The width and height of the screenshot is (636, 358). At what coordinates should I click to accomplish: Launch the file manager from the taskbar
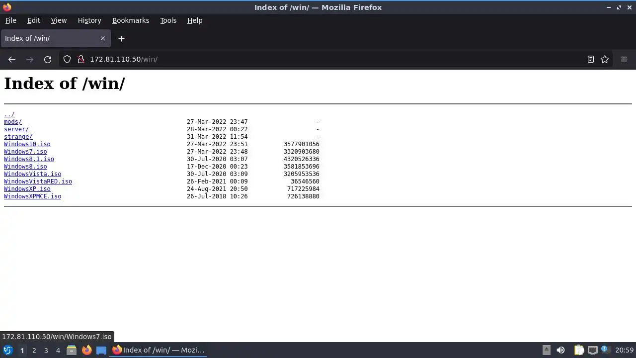click(72, 350)
